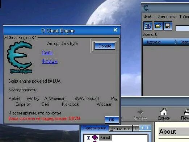Click the SWAT-Squad credit name
189x142 pixels.
click(87, 99)
